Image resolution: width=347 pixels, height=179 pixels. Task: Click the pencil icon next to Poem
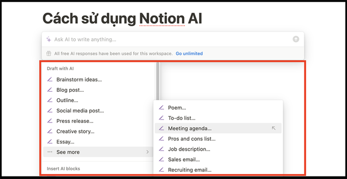pyautogui.click(x=161, y=108)
